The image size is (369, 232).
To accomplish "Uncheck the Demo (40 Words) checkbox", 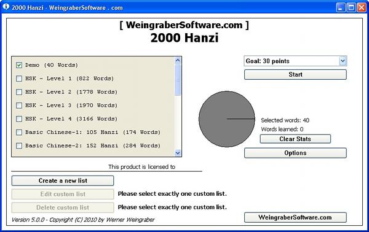I will (19, 65).
